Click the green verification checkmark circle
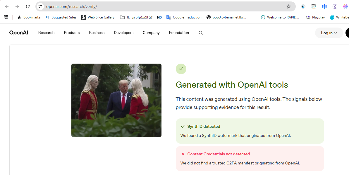Viewport: 349px width, 175px height. (x=181, y=69)
